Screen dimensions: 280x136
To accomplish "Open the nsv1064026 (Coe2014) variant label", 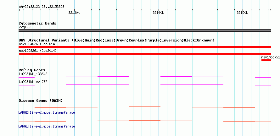I will click(x=38, y=44).
